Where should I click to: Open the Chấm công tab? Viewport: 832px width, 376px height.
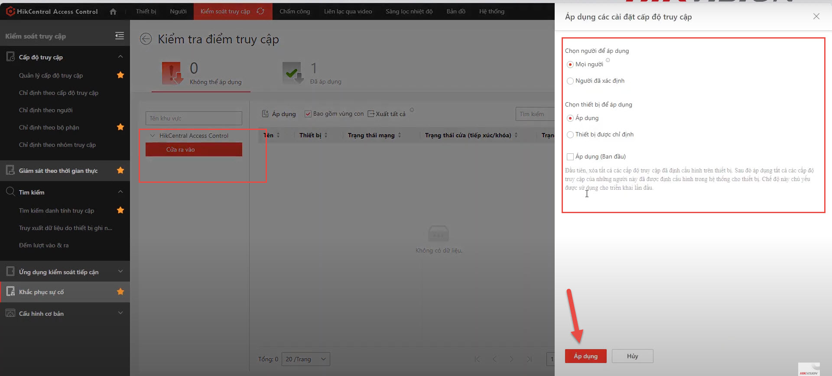point(295,11)
